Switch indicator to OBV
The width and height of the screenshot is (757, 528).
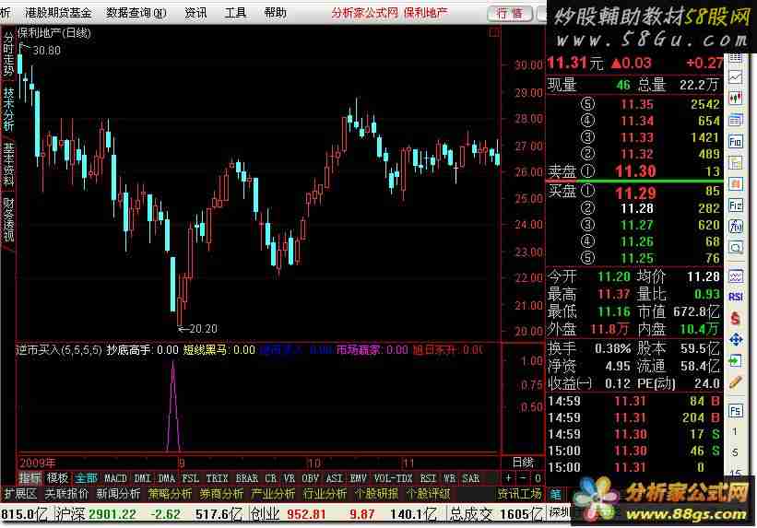[310, 478]
